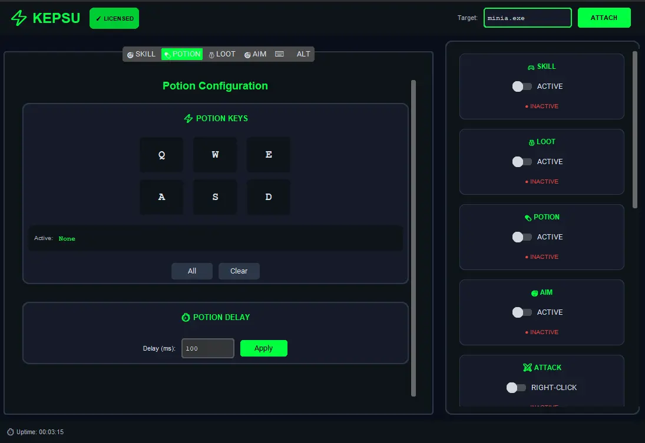Click INACTIVE status in the SKILL card
Screen dimensions: 645x443
click(x=542, y=106)
